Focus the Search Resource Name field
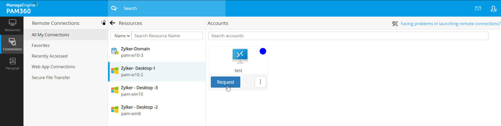 [x=167, y=36]
